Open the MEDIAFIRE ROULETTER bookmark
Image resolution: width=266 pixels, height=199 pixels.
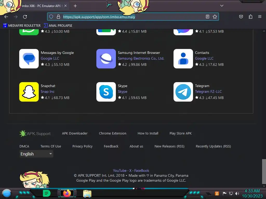click(x=22, y=26)
